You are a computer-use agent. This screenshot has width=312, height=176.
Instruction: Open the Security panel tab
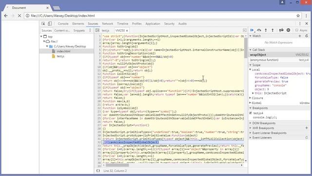click(169, 23)
